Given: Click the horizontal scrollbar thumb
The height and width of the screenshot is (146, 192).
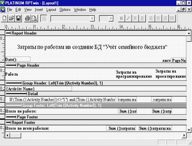Looking at the screenshot, I should tap(16, 135).
